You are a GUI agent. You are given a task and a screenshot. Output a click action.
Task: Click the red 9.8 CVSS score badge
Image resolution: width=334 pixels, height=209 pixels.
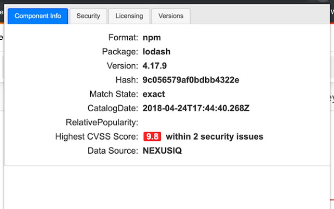pyautogui.click(x=152, y=136)
